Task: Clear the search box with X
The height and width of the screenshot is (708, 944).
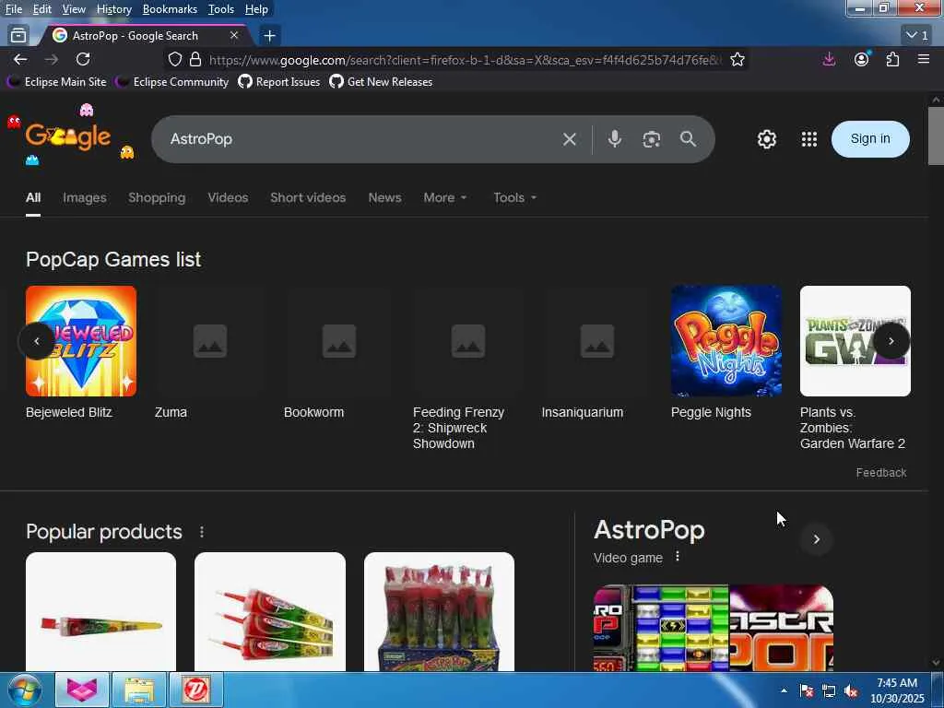Action: tap(570, 139)
